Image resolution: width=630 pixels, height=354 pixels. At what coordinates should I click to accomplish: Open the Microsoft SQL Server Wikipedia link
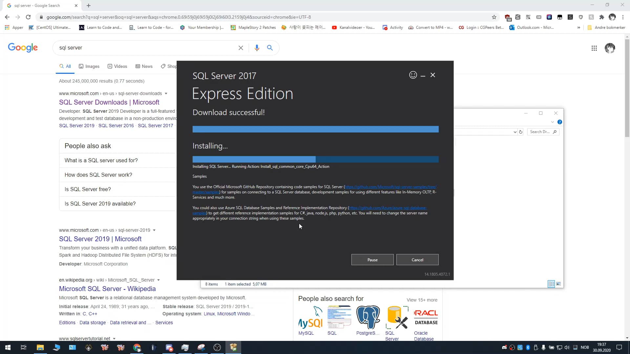107,289
